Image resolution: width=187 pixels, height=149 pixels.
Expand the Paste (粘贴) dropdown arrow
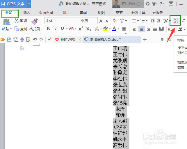[11, 29]
